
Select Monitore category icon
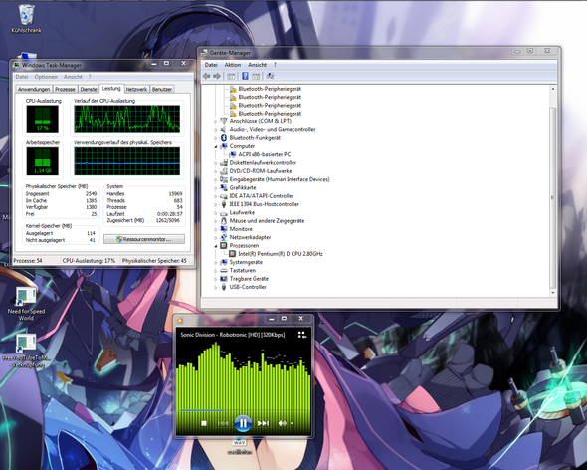click(224, 229)
